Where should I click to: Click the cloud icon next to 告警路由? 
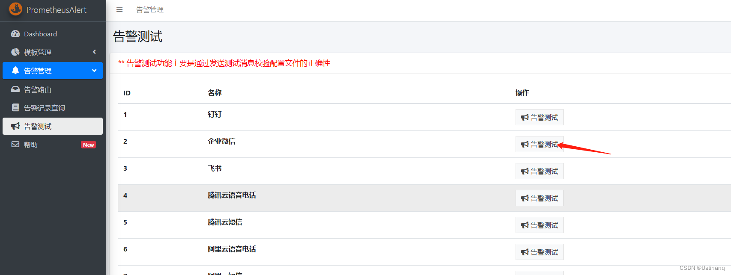[x=15, y=89]
